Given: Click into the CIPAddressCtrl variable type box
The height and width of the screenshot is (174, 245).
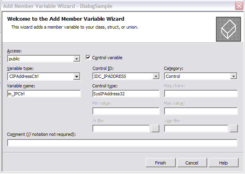Looking at the screenshot, I should (41, 77).
